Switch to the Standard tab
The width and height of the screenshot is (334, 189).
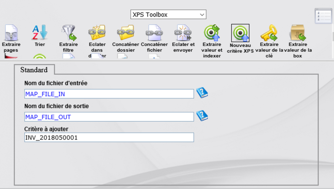tap(34, 70)
